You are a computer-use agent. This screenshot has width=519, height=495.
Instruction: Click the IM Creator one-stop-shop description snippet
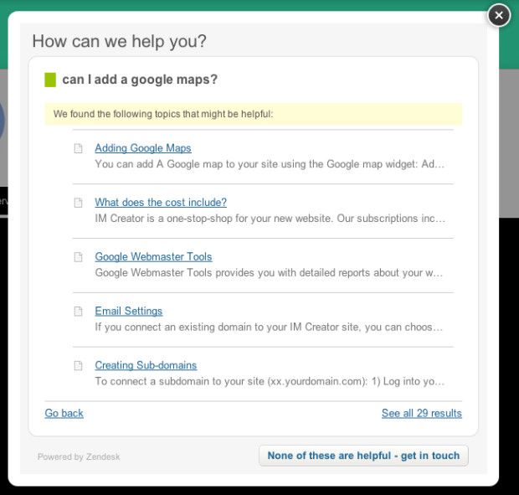270,219
